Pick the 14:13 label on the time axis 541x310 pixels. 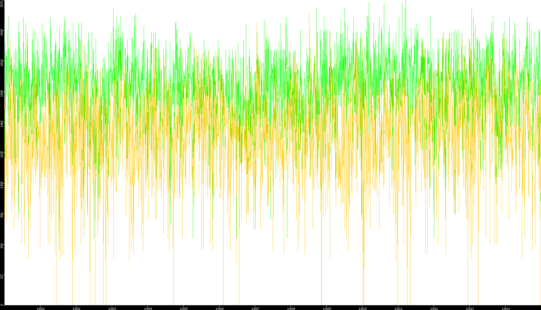[470, 308]
